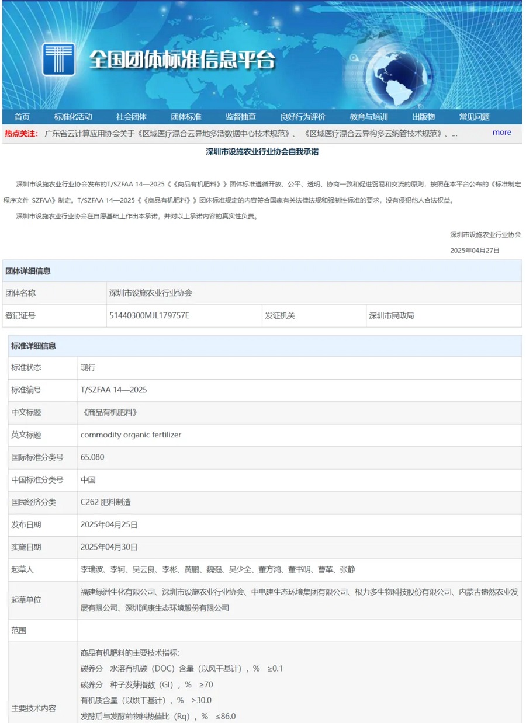Click the 起草单位 label cell

(x=43, y=600)
